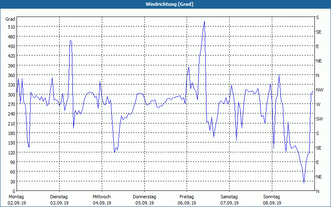The width and height of the screenshot is (331, 207).
Task: Select the Grad axis unit label
Action: pos(10,19)
